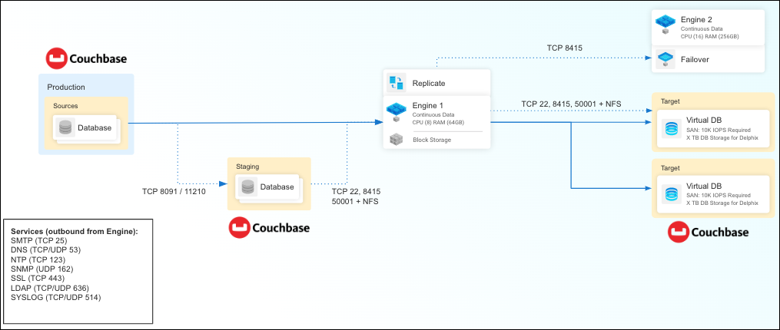Click the Staging group label
The image size is (780, 330).
(247, 166)
